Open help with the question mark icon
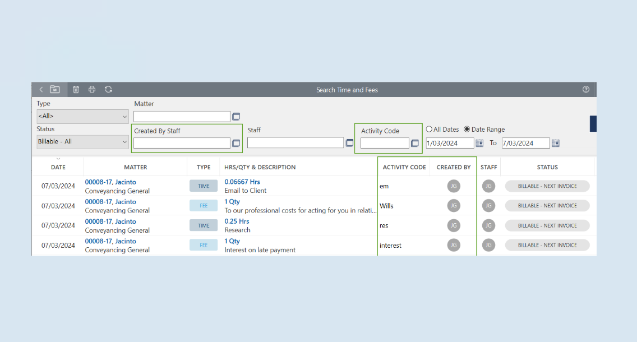Image resolution: width=637 pixels, height=342 pixels. (x=586, y=90)
